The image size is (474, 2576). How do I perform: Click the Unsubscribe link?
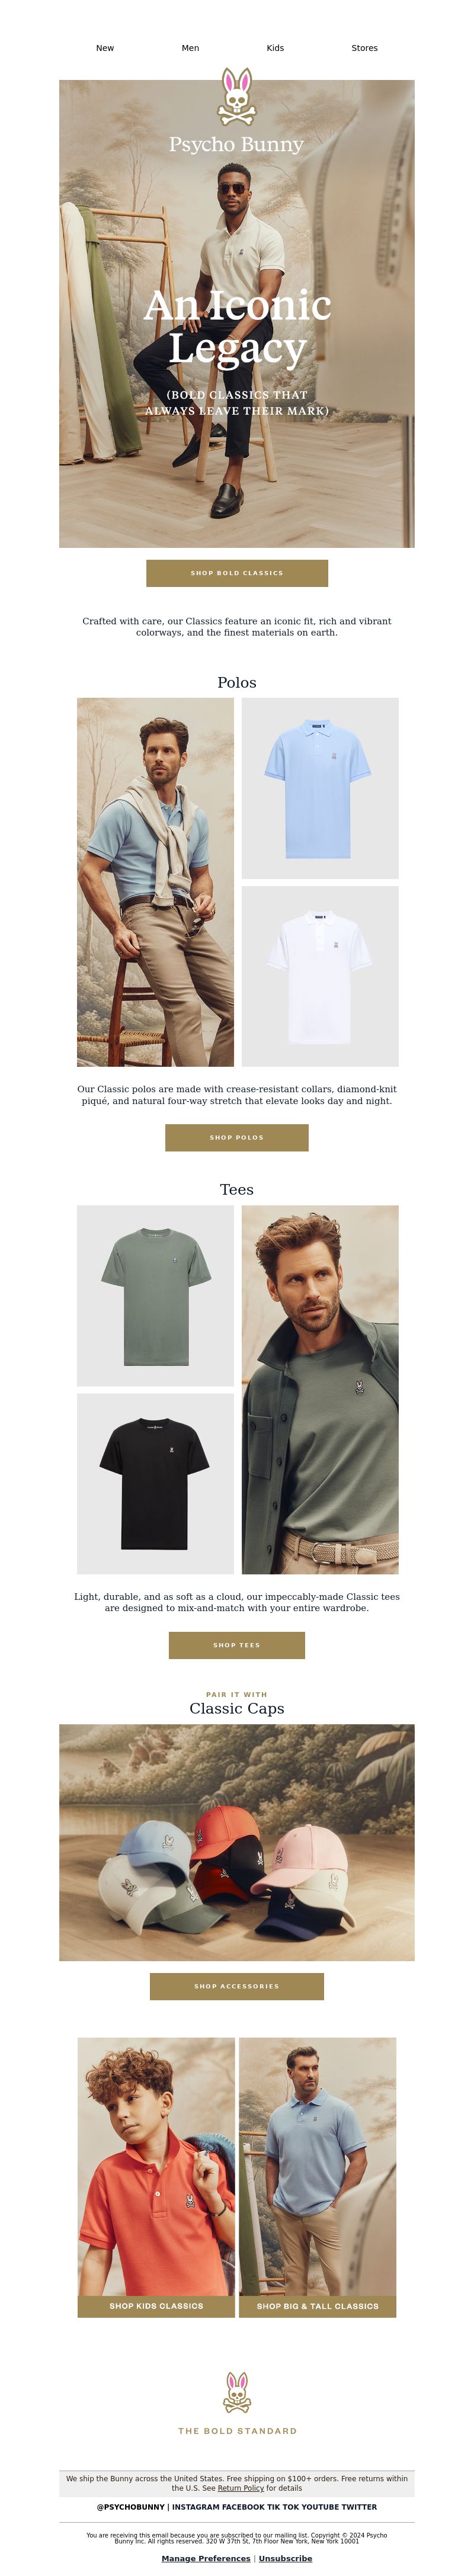tap(285, 2558)
